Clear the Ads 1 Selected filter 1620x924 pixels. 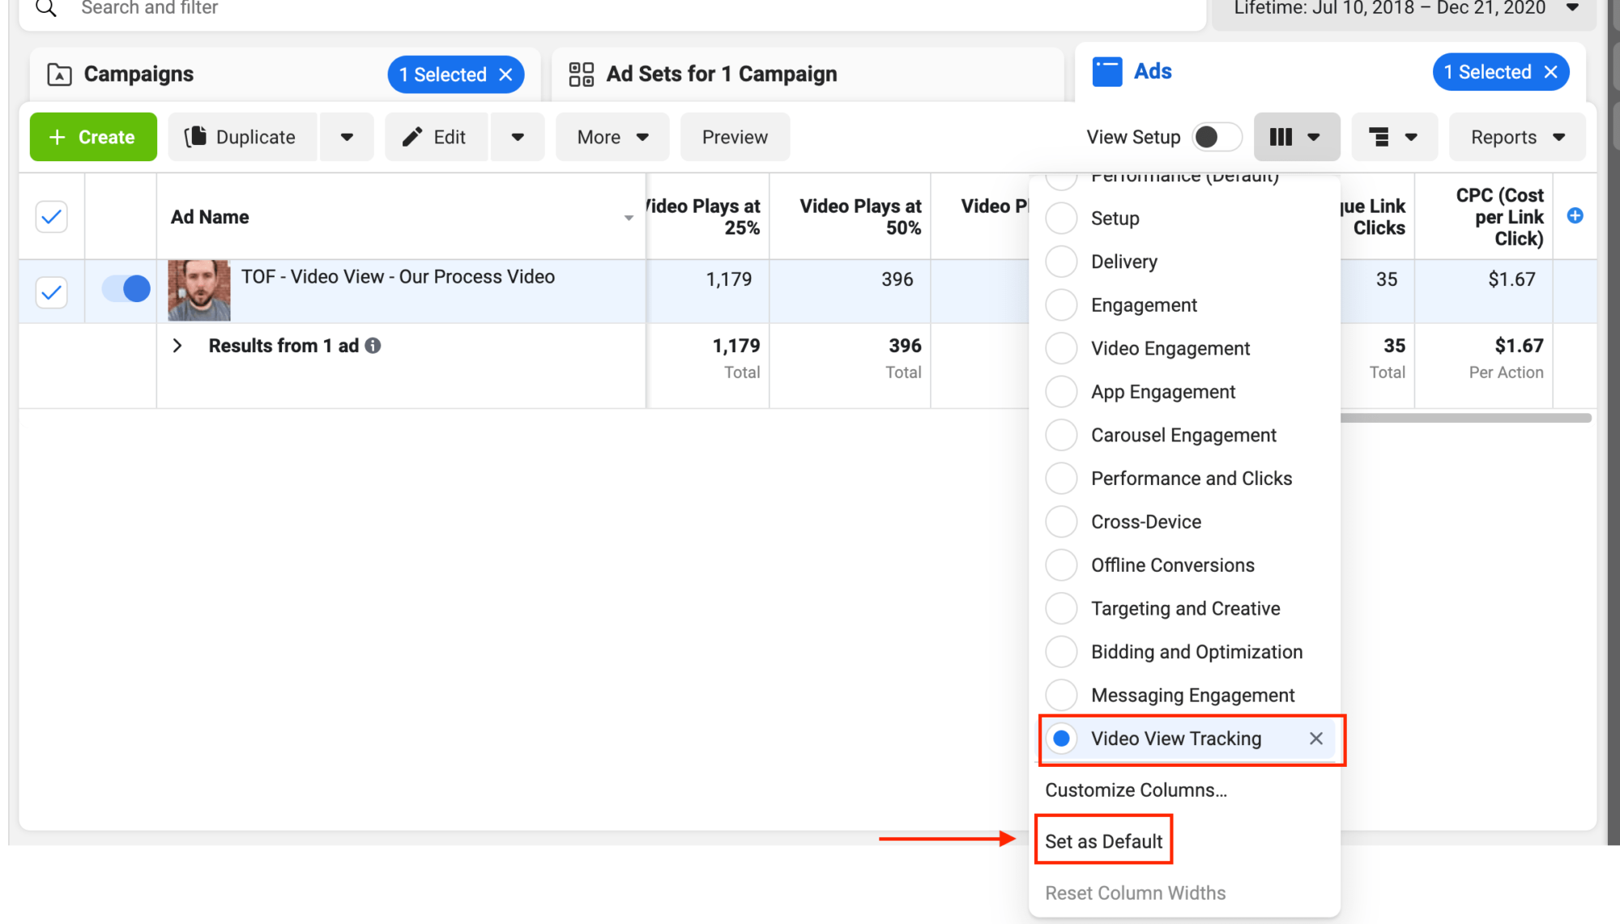click(1551, 72)
